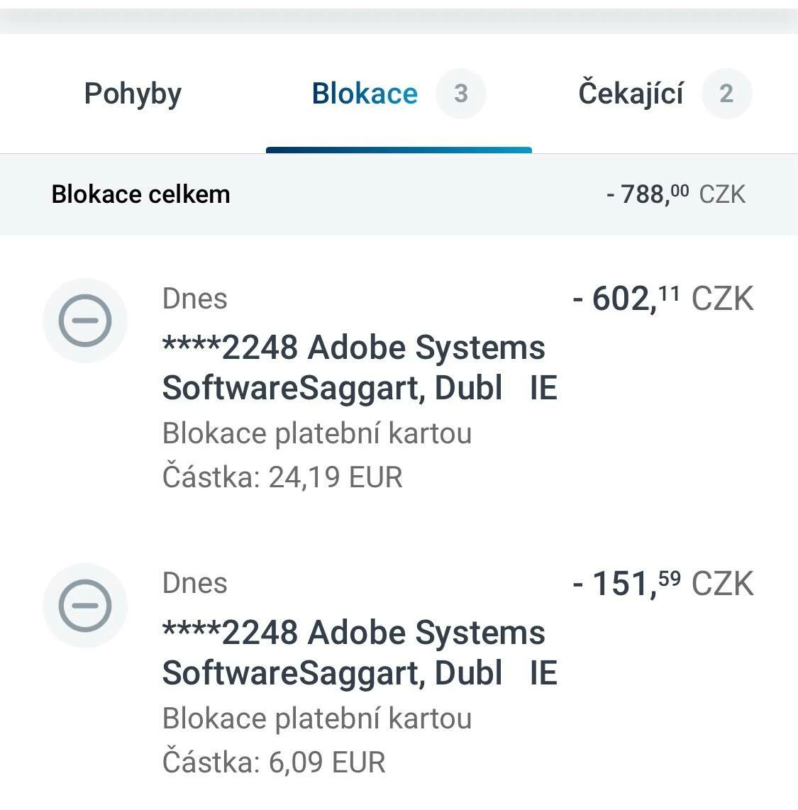Tap the -151,59 CZK amount
Image resolution: width=798 pixels, height=810 pixels.
click(x=663, y=584)
